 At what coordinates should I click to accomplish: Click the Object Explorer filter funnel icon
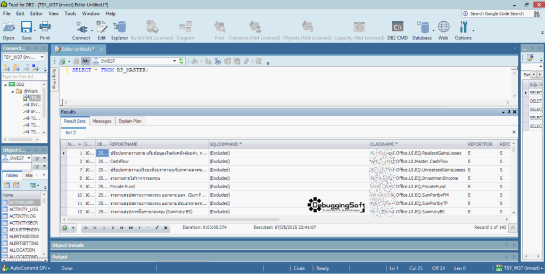point(37,158)
